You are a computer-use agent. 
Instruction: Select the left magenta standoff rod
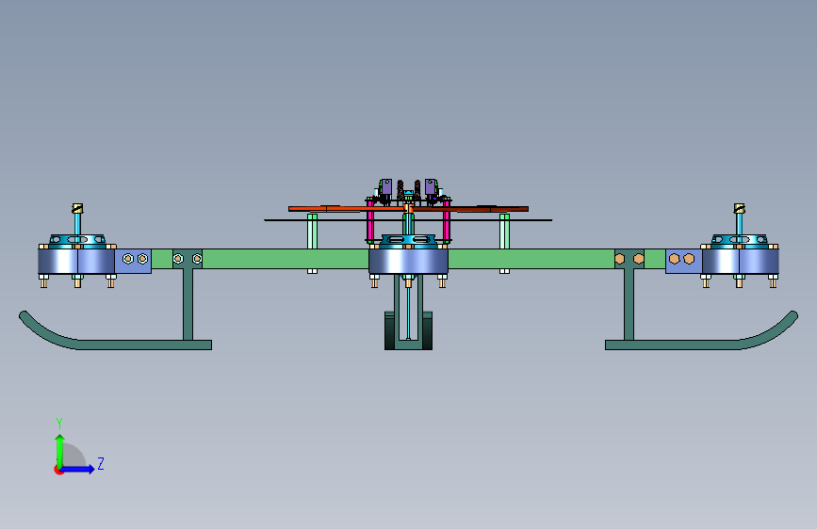[370, 221]
